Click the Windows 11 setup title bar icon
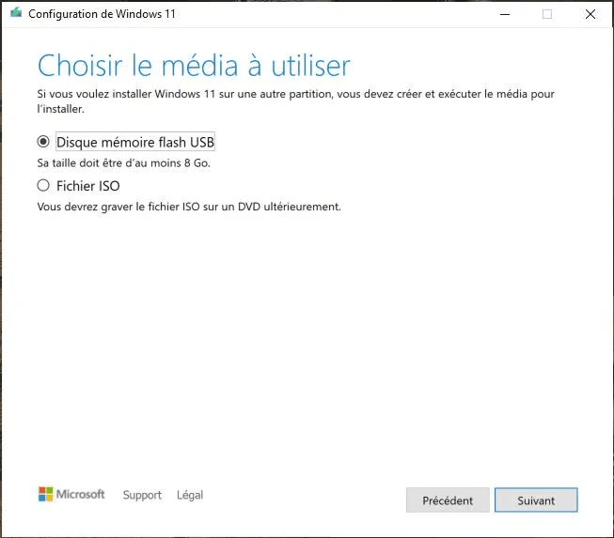Viewport: 614px width, 538px height. click(x=16, y=13)
